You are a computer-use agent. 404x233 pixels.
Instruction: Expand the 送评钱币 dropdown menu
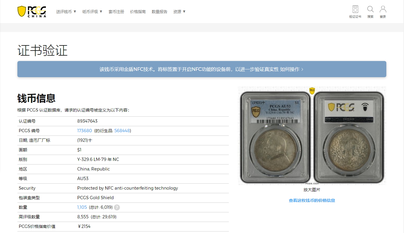point(66,12)
